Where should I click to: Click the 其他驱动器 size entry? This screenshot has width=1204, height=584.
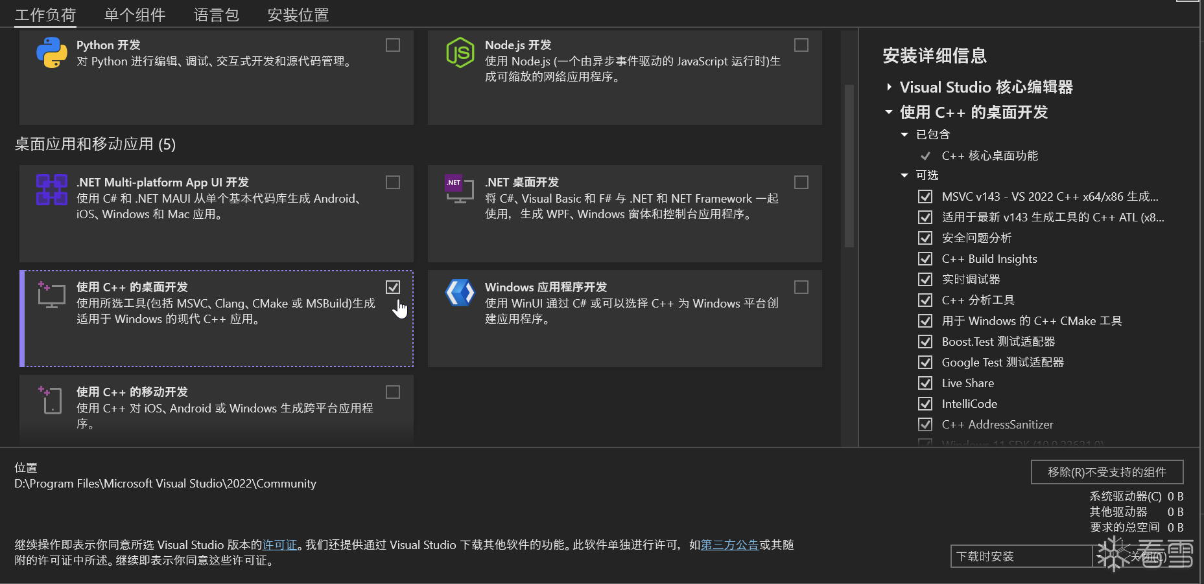tap(1136, 512)
